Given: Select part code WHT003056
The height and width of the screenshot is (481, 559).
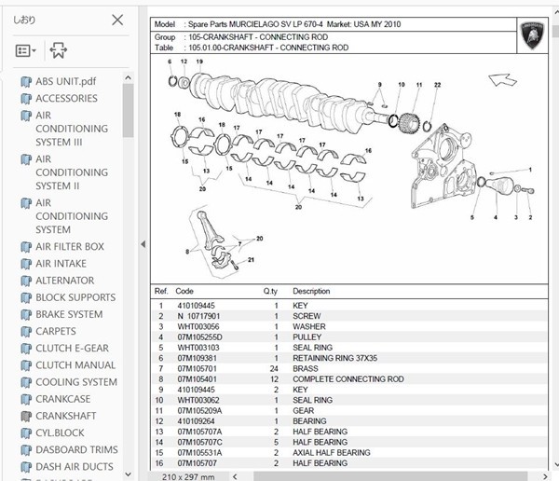Looking at the screenshot, I should [x=198, y=327].
